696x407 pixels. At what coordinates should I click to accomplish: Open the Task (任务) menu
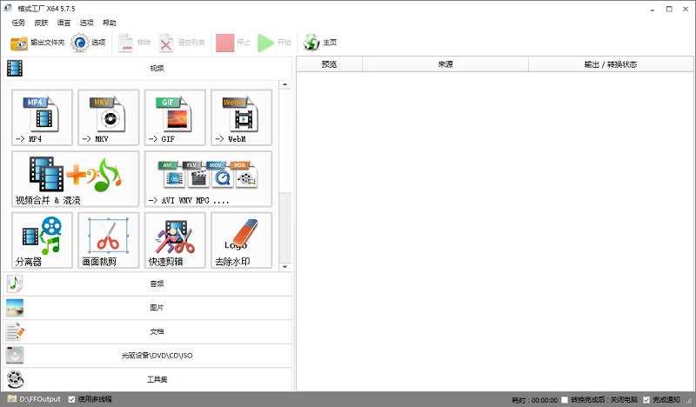[x=18, y=23]
